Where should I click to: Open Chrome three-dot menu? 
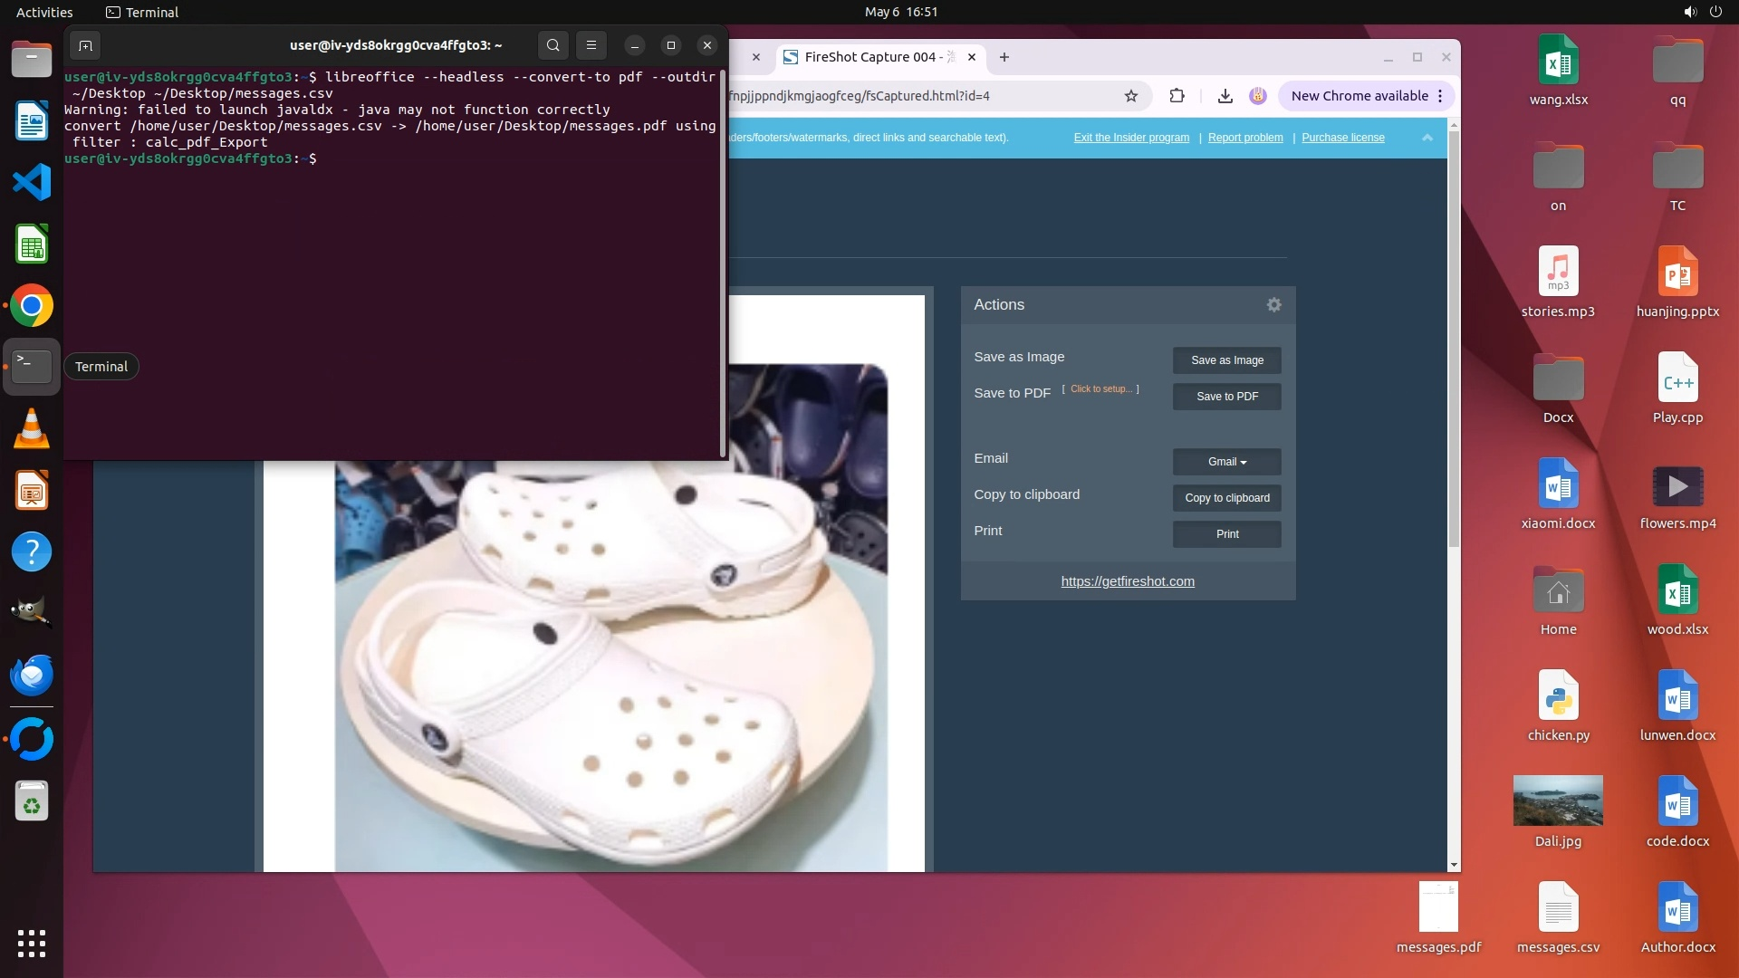1440,96
